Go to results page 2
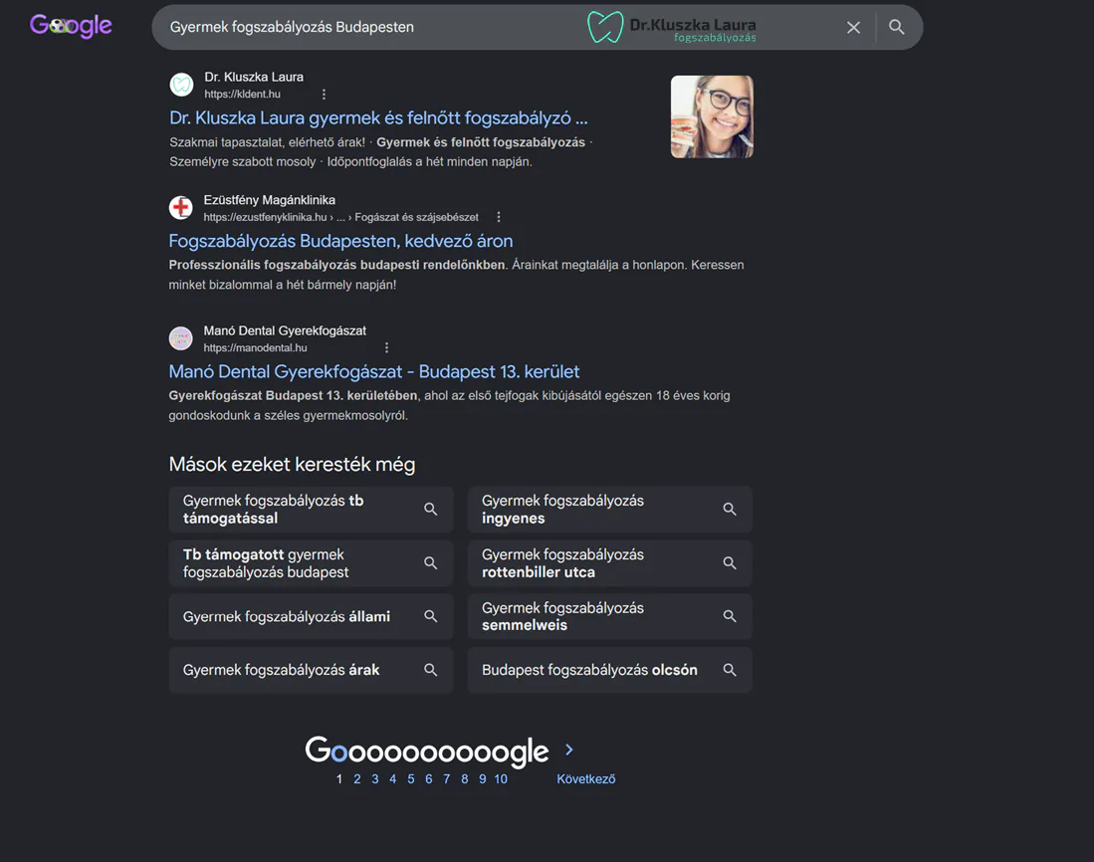This screenshot has width=1094, height=862. [x=357, y=779]
